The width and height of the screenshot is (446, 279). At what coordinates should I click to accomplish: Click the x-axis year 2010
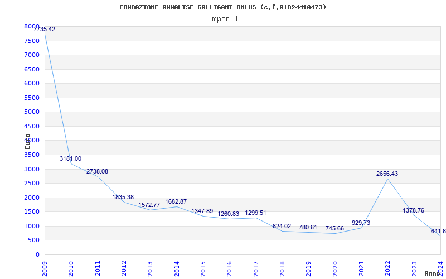[71, 269]
